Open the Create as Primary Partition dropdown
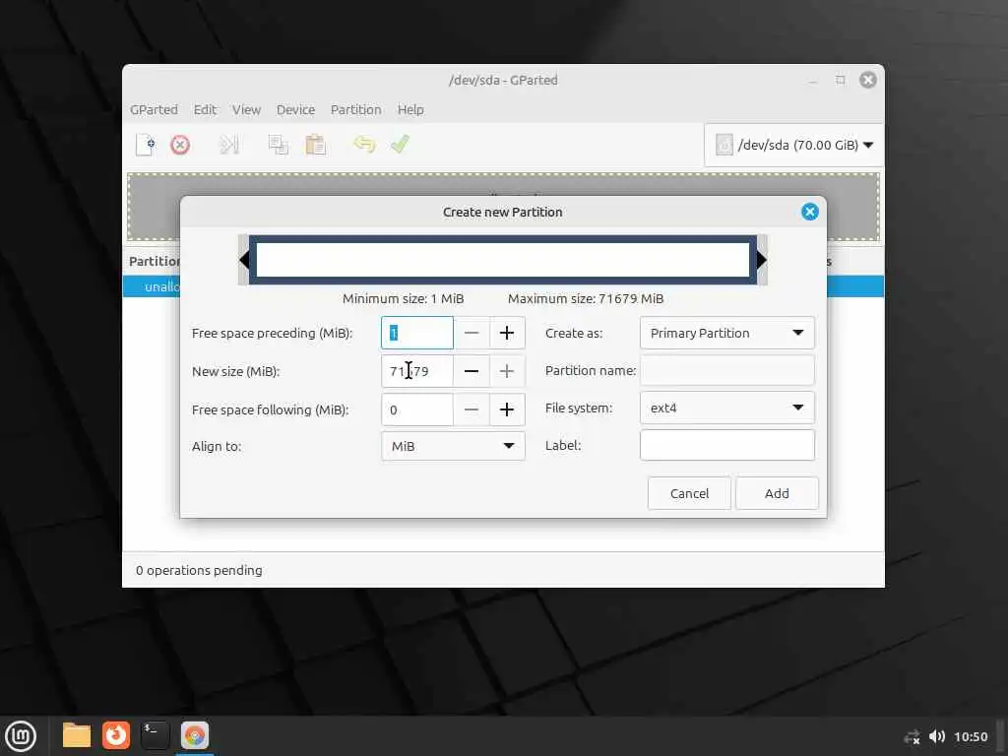 coord(727,333)
